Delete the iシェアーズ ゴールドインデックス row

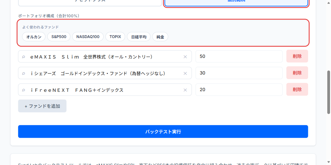pos(297,73)
